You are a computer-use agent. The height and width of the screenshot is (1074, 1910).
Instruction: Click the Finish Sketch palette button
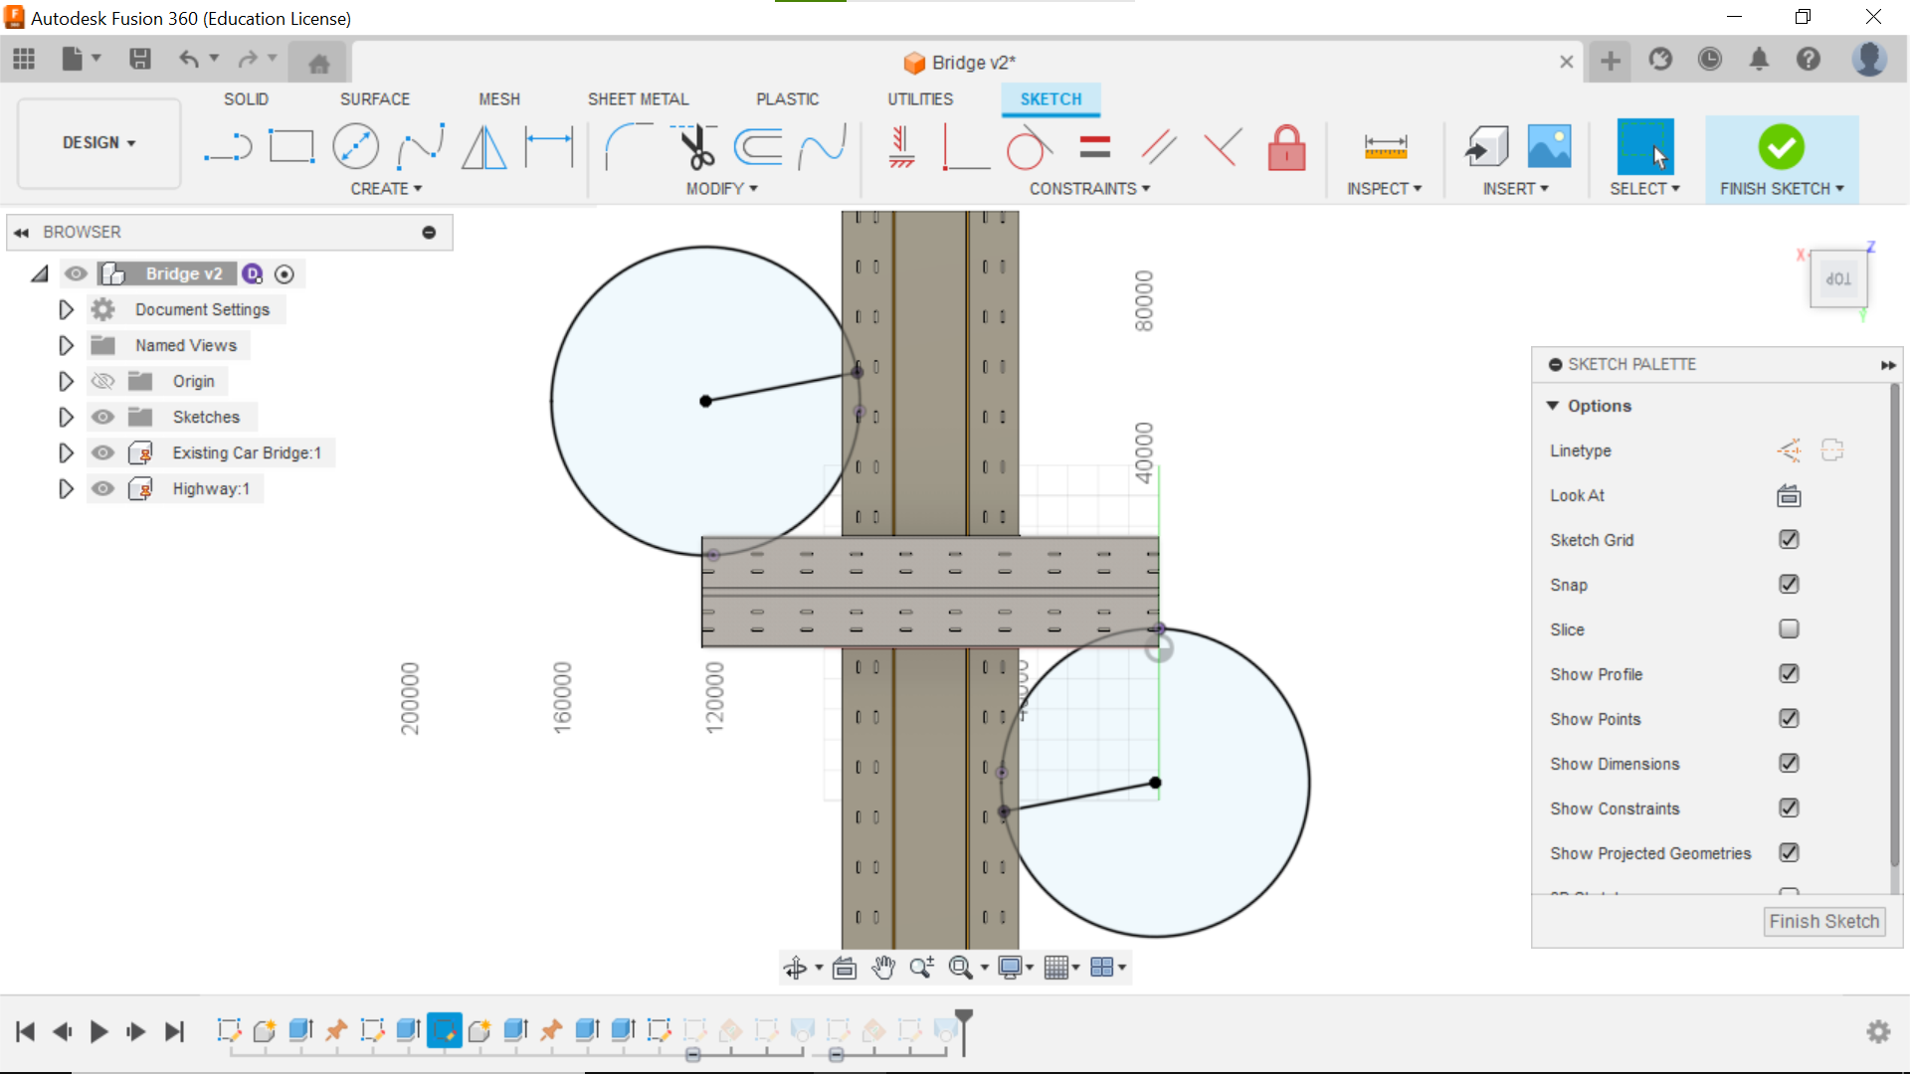[1823, 921]
